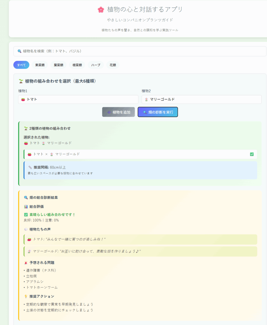
Task: Click the bar chart icon beside 総合評価
Action: pyautogui.click(x=26, y=207)
